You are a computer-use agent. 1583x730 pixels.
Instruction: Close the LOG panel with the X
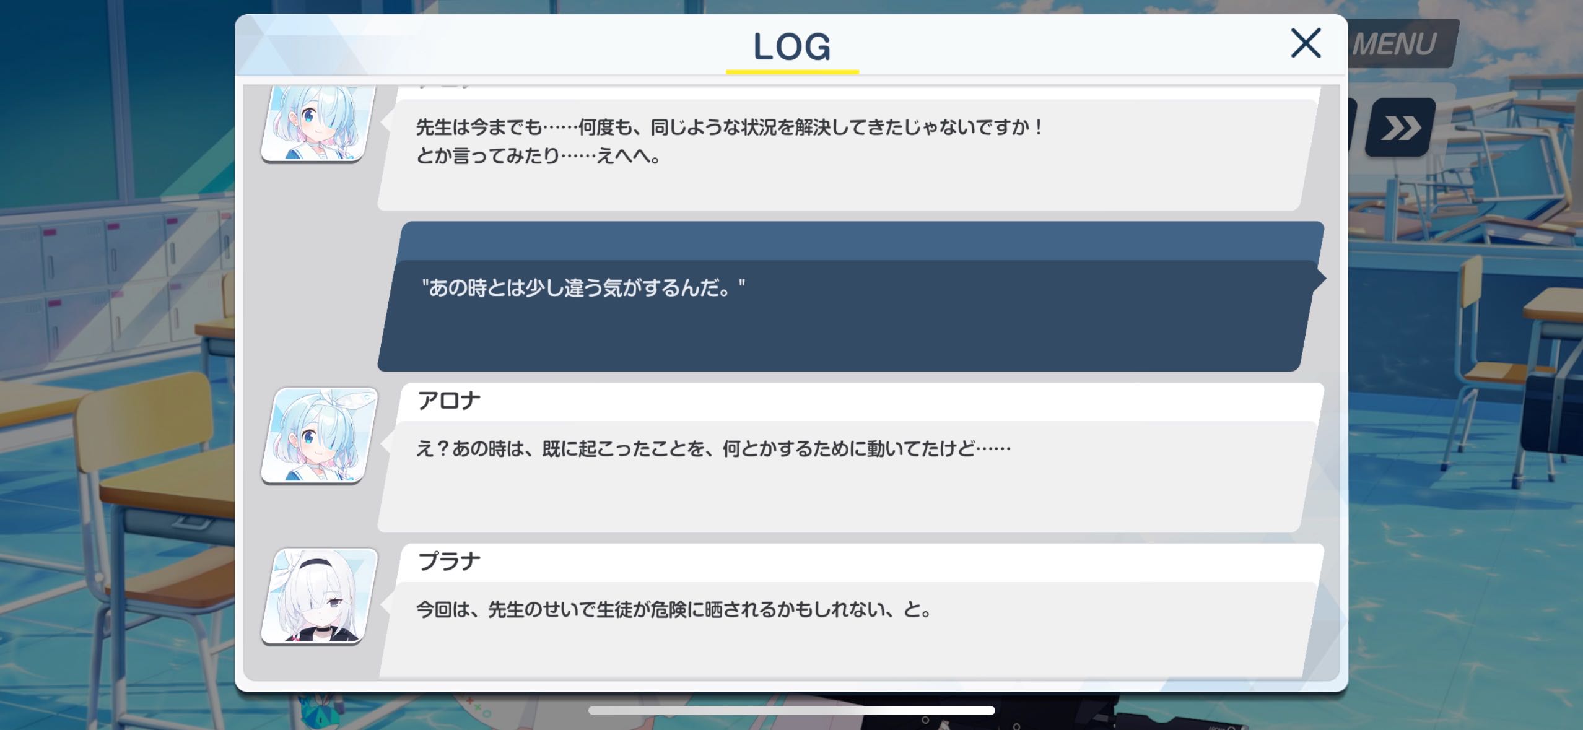coord(1306,43)
